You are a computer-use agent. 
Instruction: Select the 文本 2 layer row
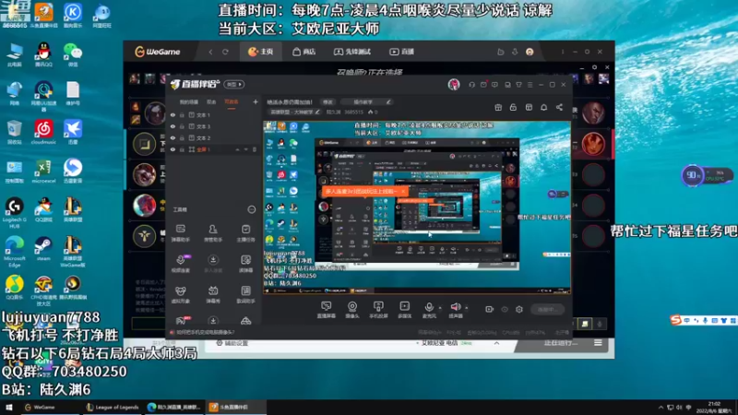[213, 137]
